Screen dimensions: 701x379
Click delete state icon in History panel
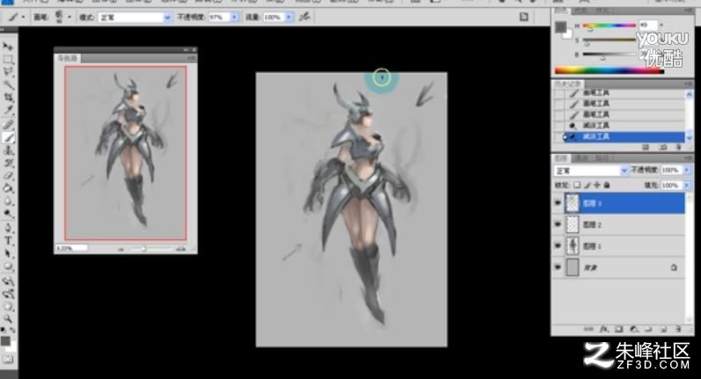(679, 147)
